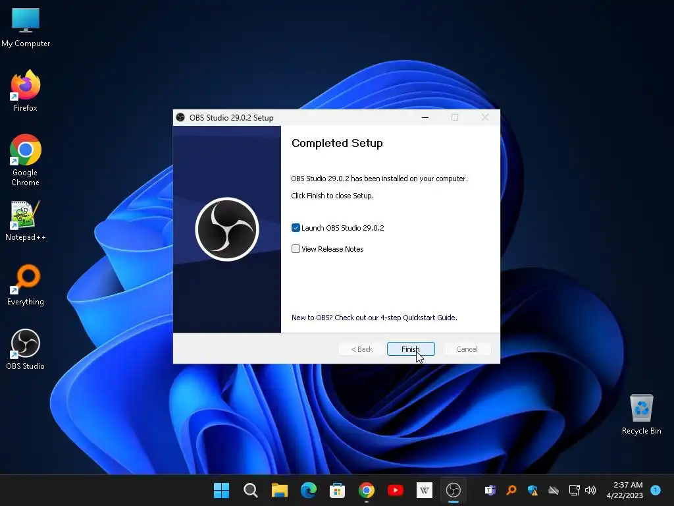Click the Back button in setup wizard
The height and width of the screenshot is (506, 674).
pos(361,349)
